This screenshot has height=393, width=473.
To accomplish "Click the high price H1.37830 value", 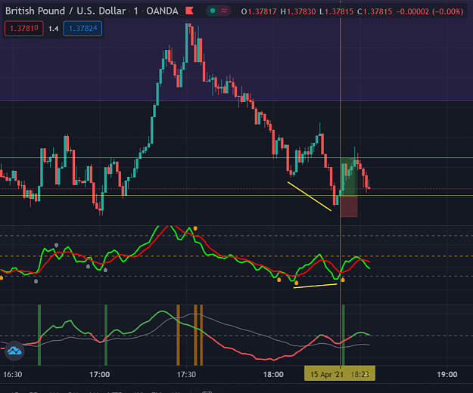I will [x=298, y=11].
